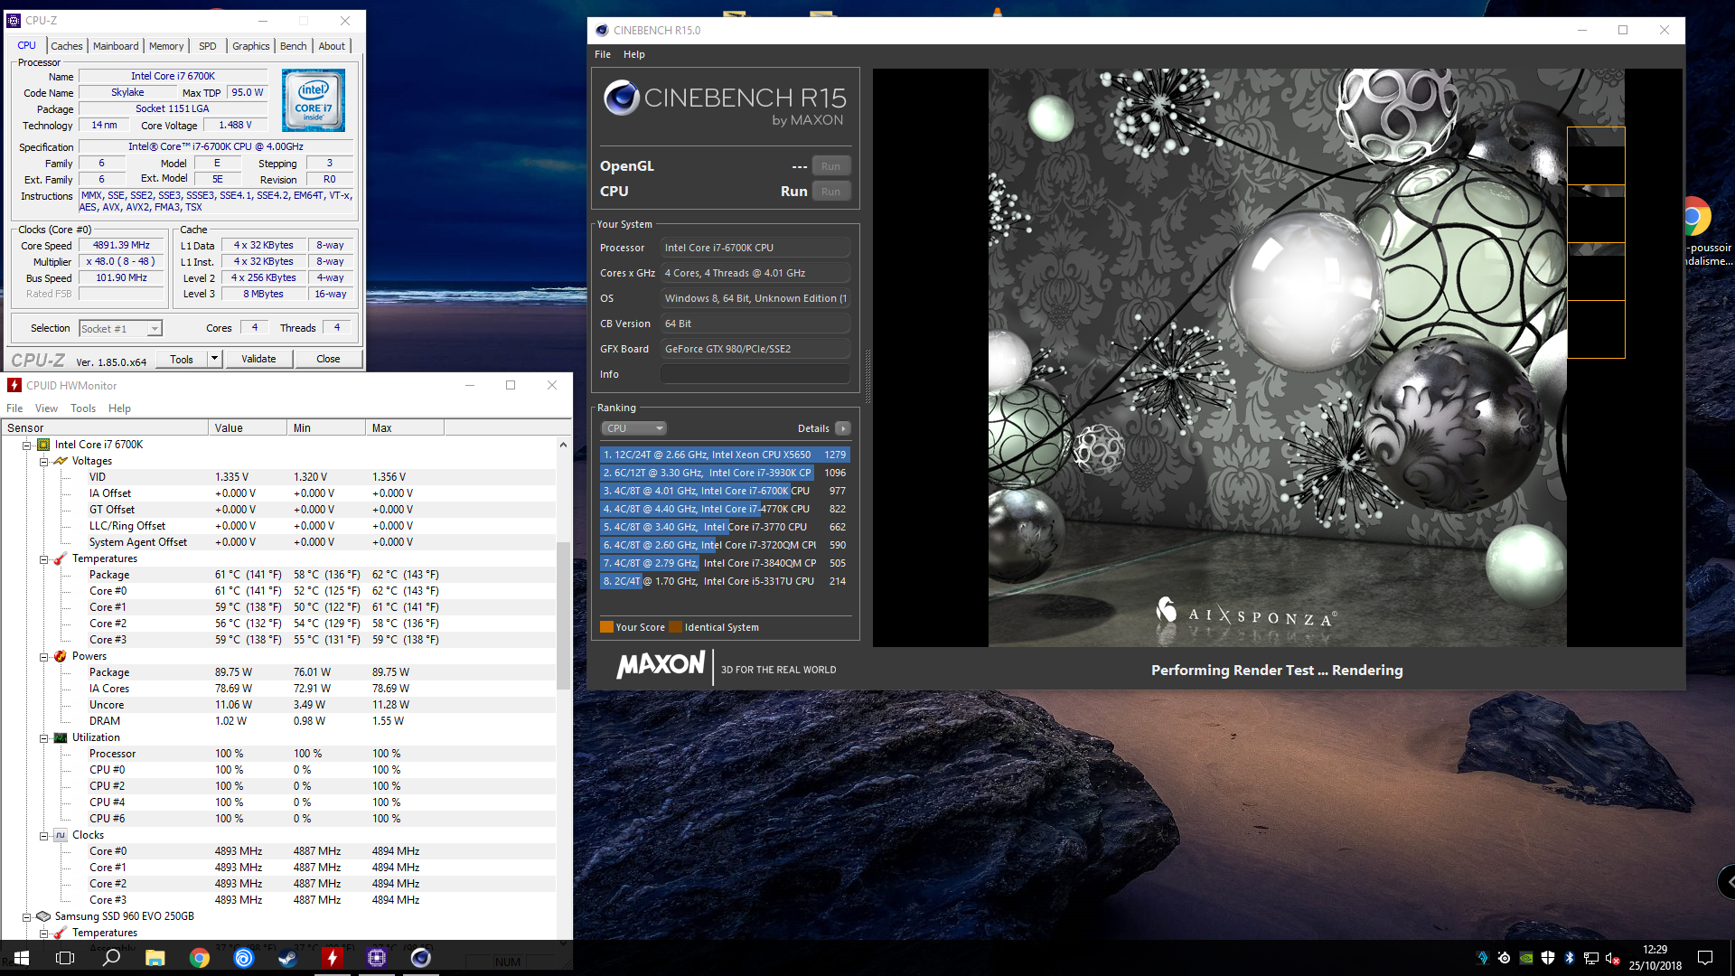Click the HWMonitor vertical scrollbar thumb
This screenshot has height=976, width=1735.
point(563,615)
